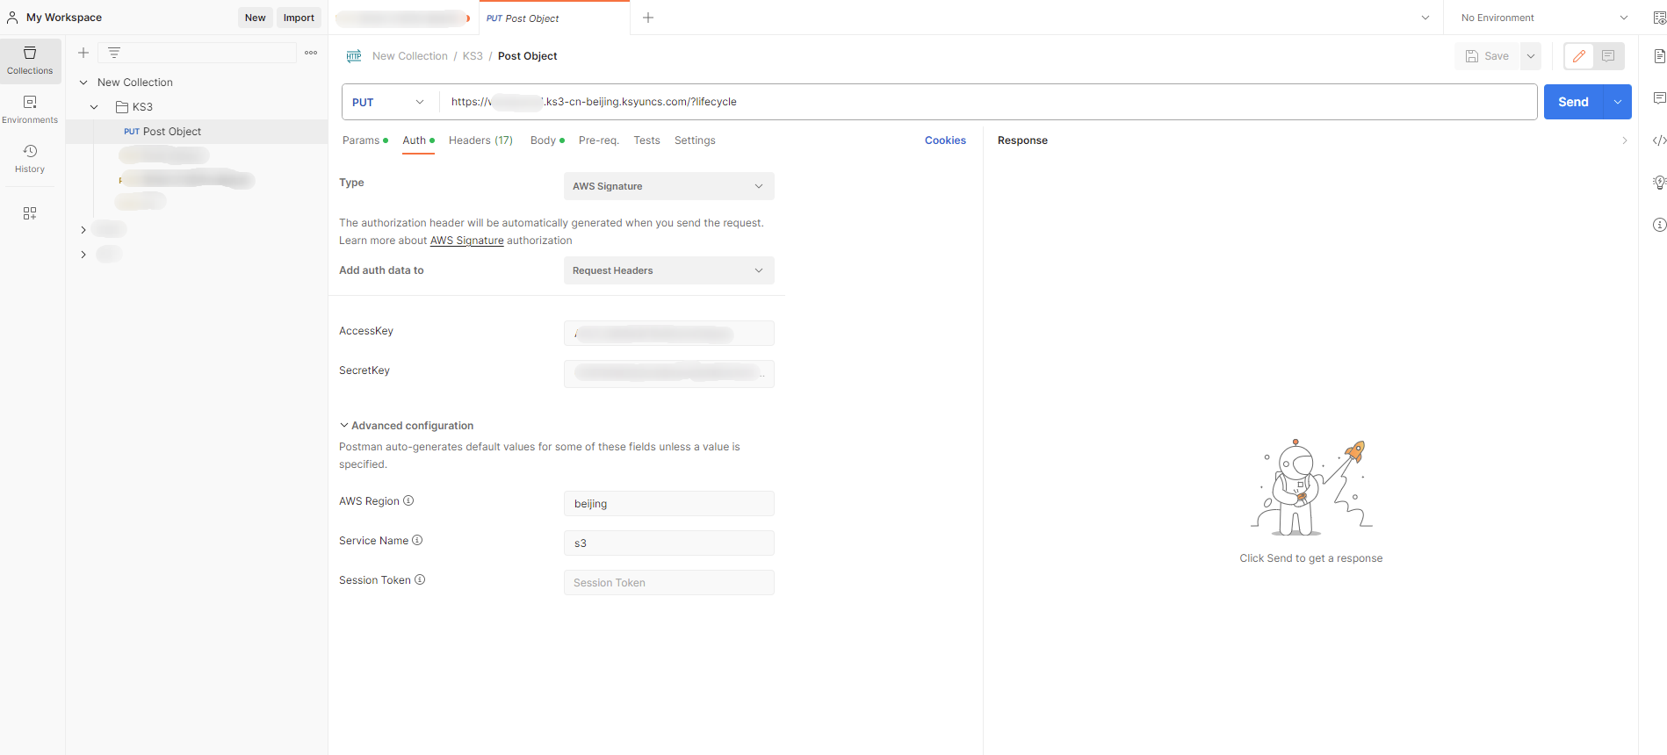Open the comments icon beside the pencil
The width and height of the screenshot is (1667, 755).
(1608, 56)
